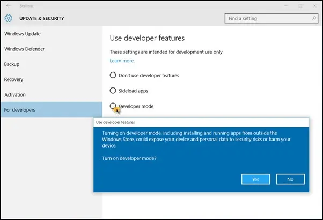Click the Update & Security gear icon
This screenshot has width=323, height=220.
[x=8, y=18]
